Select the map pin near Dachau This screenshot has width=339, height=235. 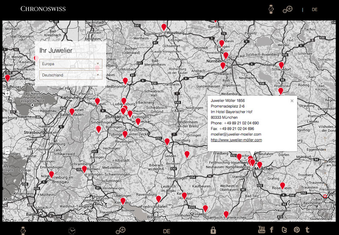239,157
